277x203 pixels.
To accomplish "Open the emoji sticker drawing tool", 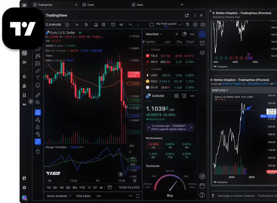I will pos(38,85).
